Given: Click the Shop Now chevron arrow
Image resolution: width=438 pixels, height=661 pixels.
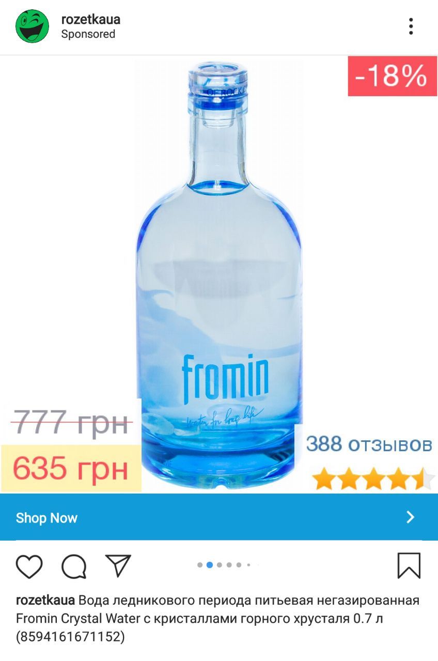Looking at the screenshot, I should point(411,517).
